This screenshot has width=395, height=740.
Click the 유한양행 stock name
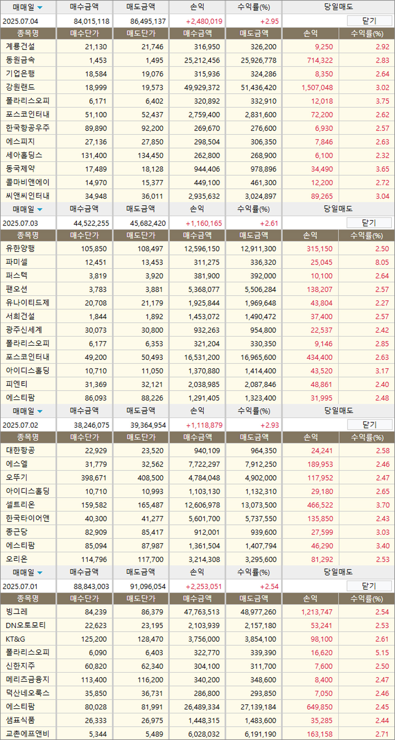20,248
